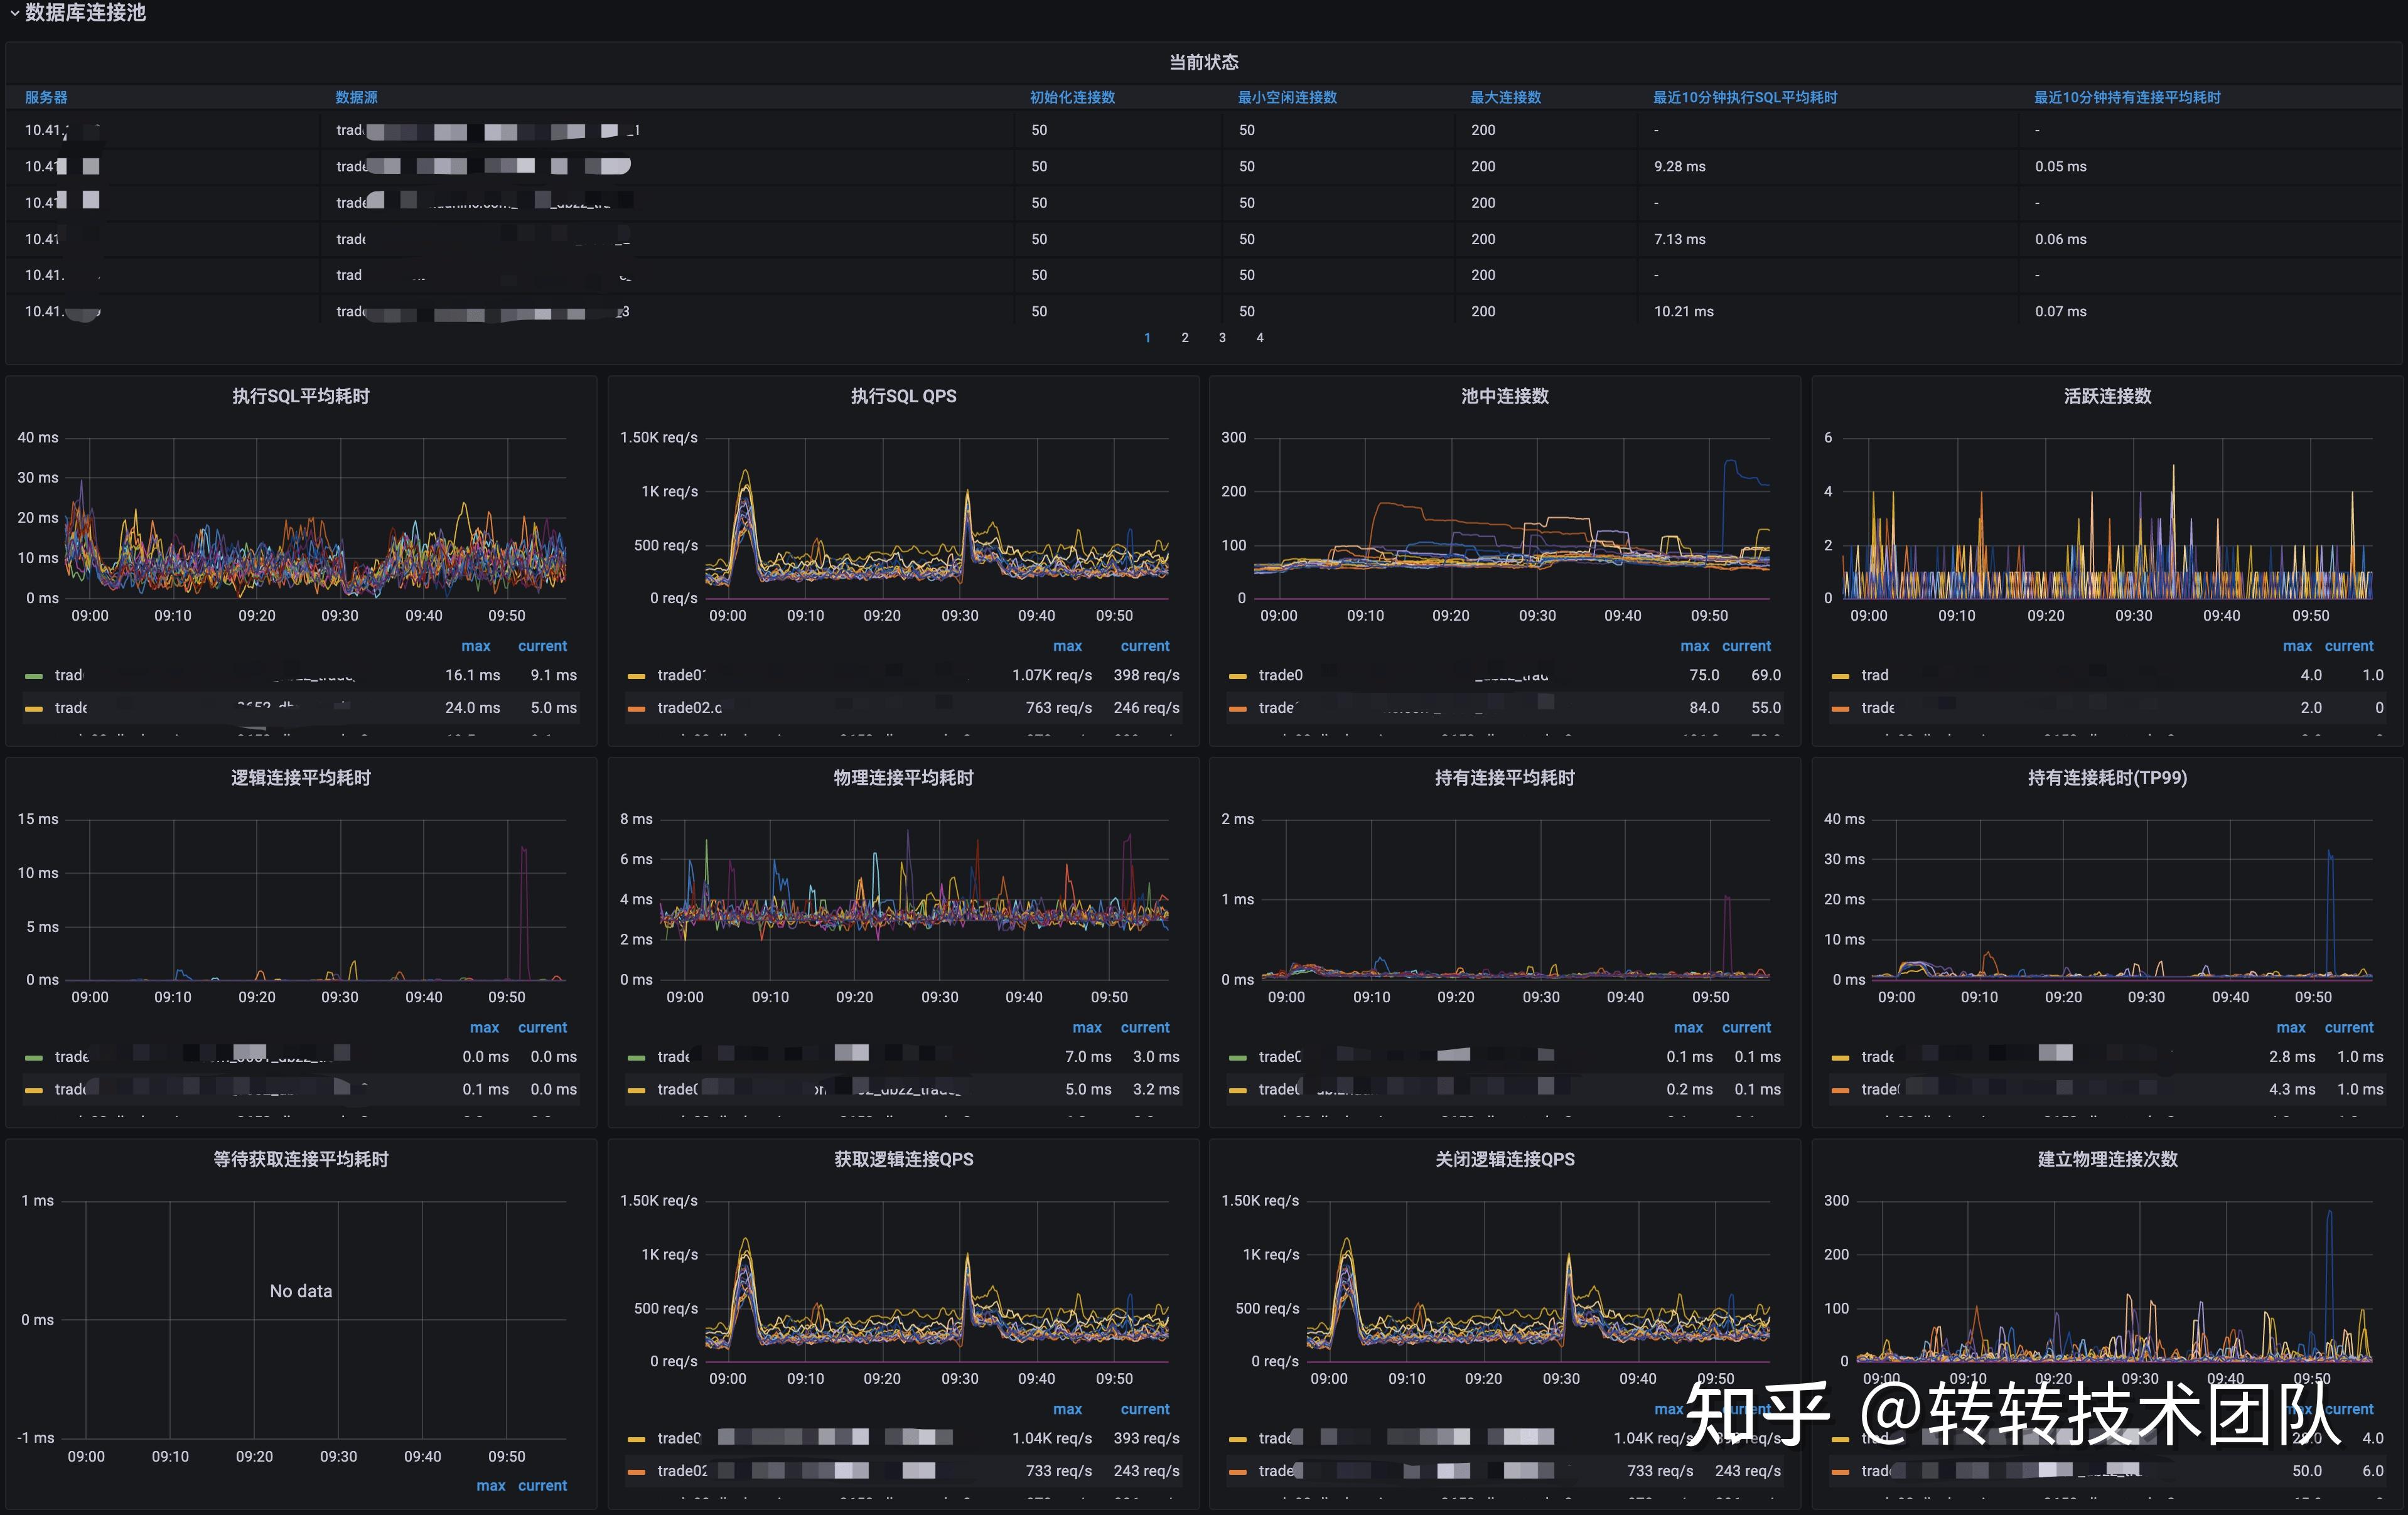This screenshot has height=1515, width=2408.
Task: Open the 执行SQL平均耗时 panel title menu
Action: coord(300,396)
